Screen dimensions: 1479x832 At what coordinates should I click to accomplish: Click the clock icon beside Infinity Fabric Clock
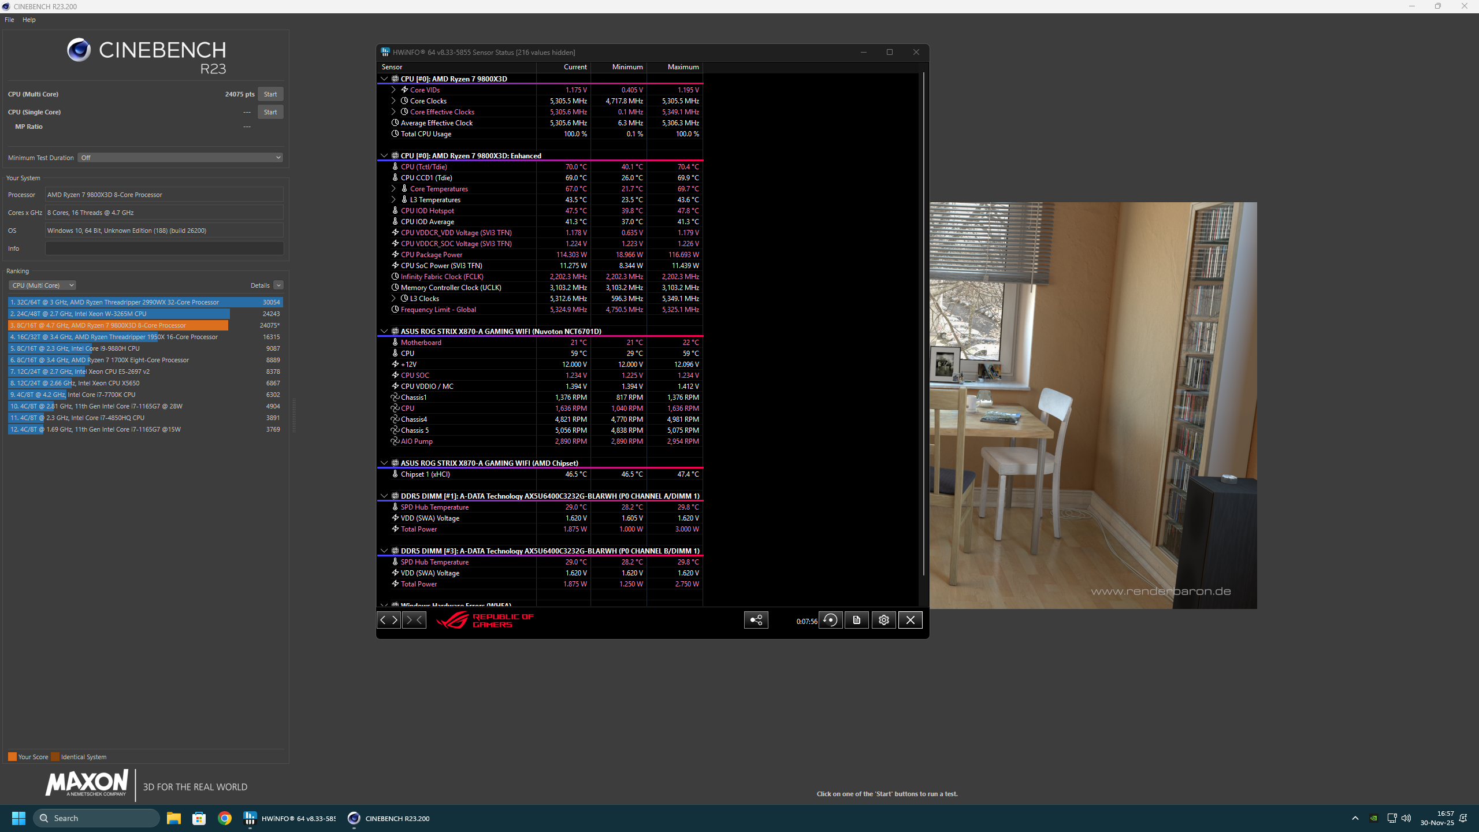tap(395, 276)
